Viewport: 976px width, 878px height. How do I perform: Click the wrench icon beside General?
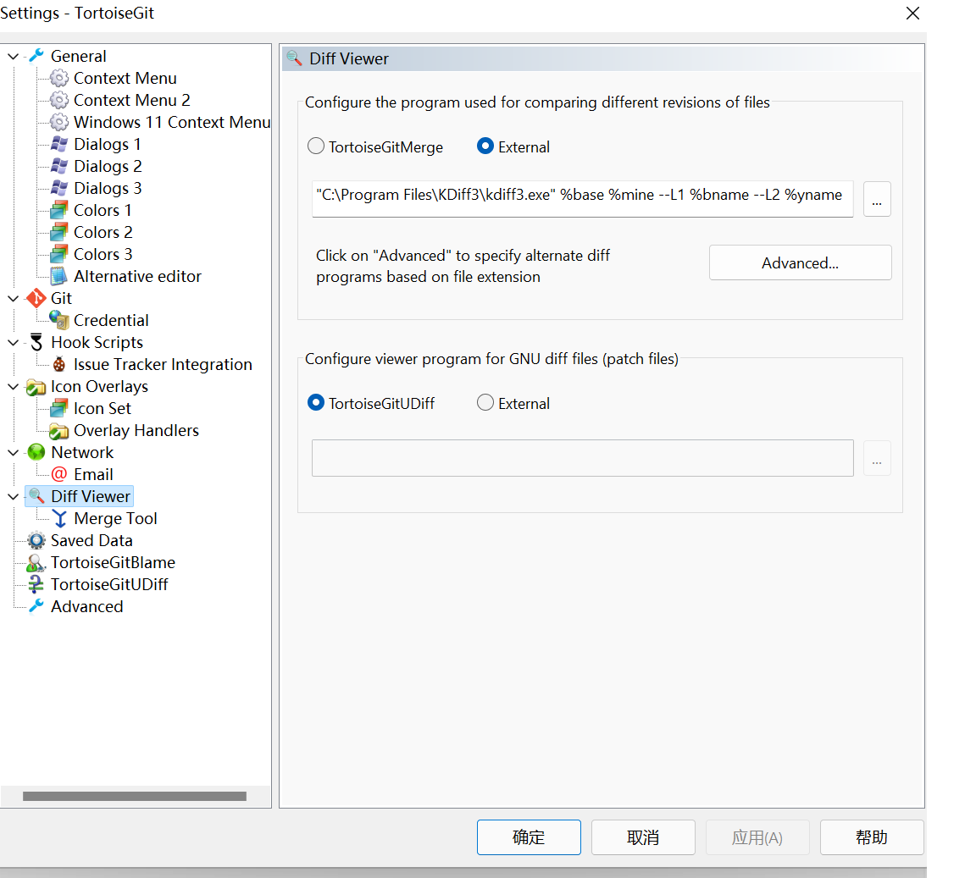[36, 56]
